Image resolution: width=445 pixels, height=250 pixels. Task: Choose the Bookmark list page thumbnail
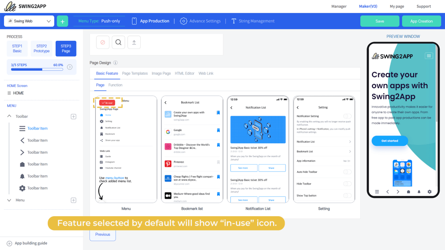192,149
